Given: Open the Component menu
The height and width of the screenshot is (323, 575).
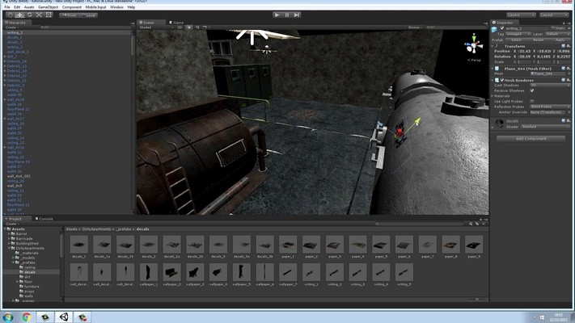Looking at the screenshot, I should [72, 7].
